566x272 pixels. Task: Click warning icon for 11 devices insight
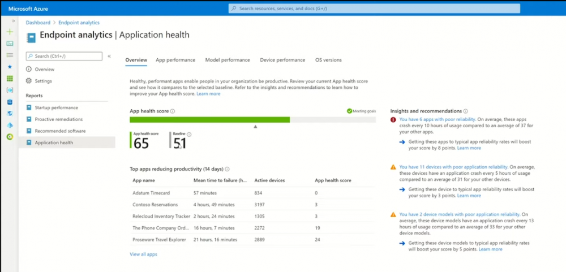(393, 167)
